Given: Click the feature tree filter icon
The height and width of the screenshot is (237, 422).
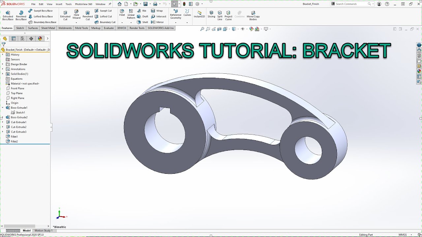Looking at the screenshot, I should [x=4, y=44].
